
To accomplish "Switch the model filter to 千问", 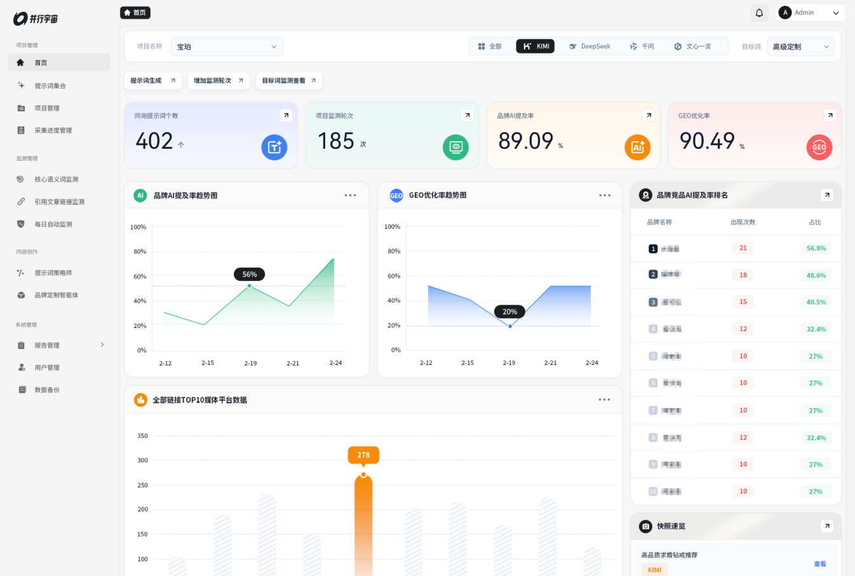I will pyautogui.click(x=642, y=46).
